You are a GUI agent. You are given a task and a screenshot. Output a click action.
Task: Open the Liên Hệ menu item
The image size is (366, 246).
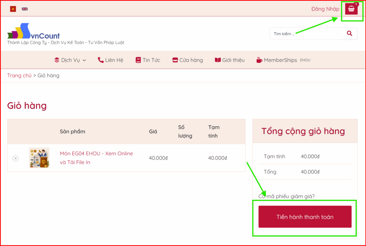(x=110, y=60)
